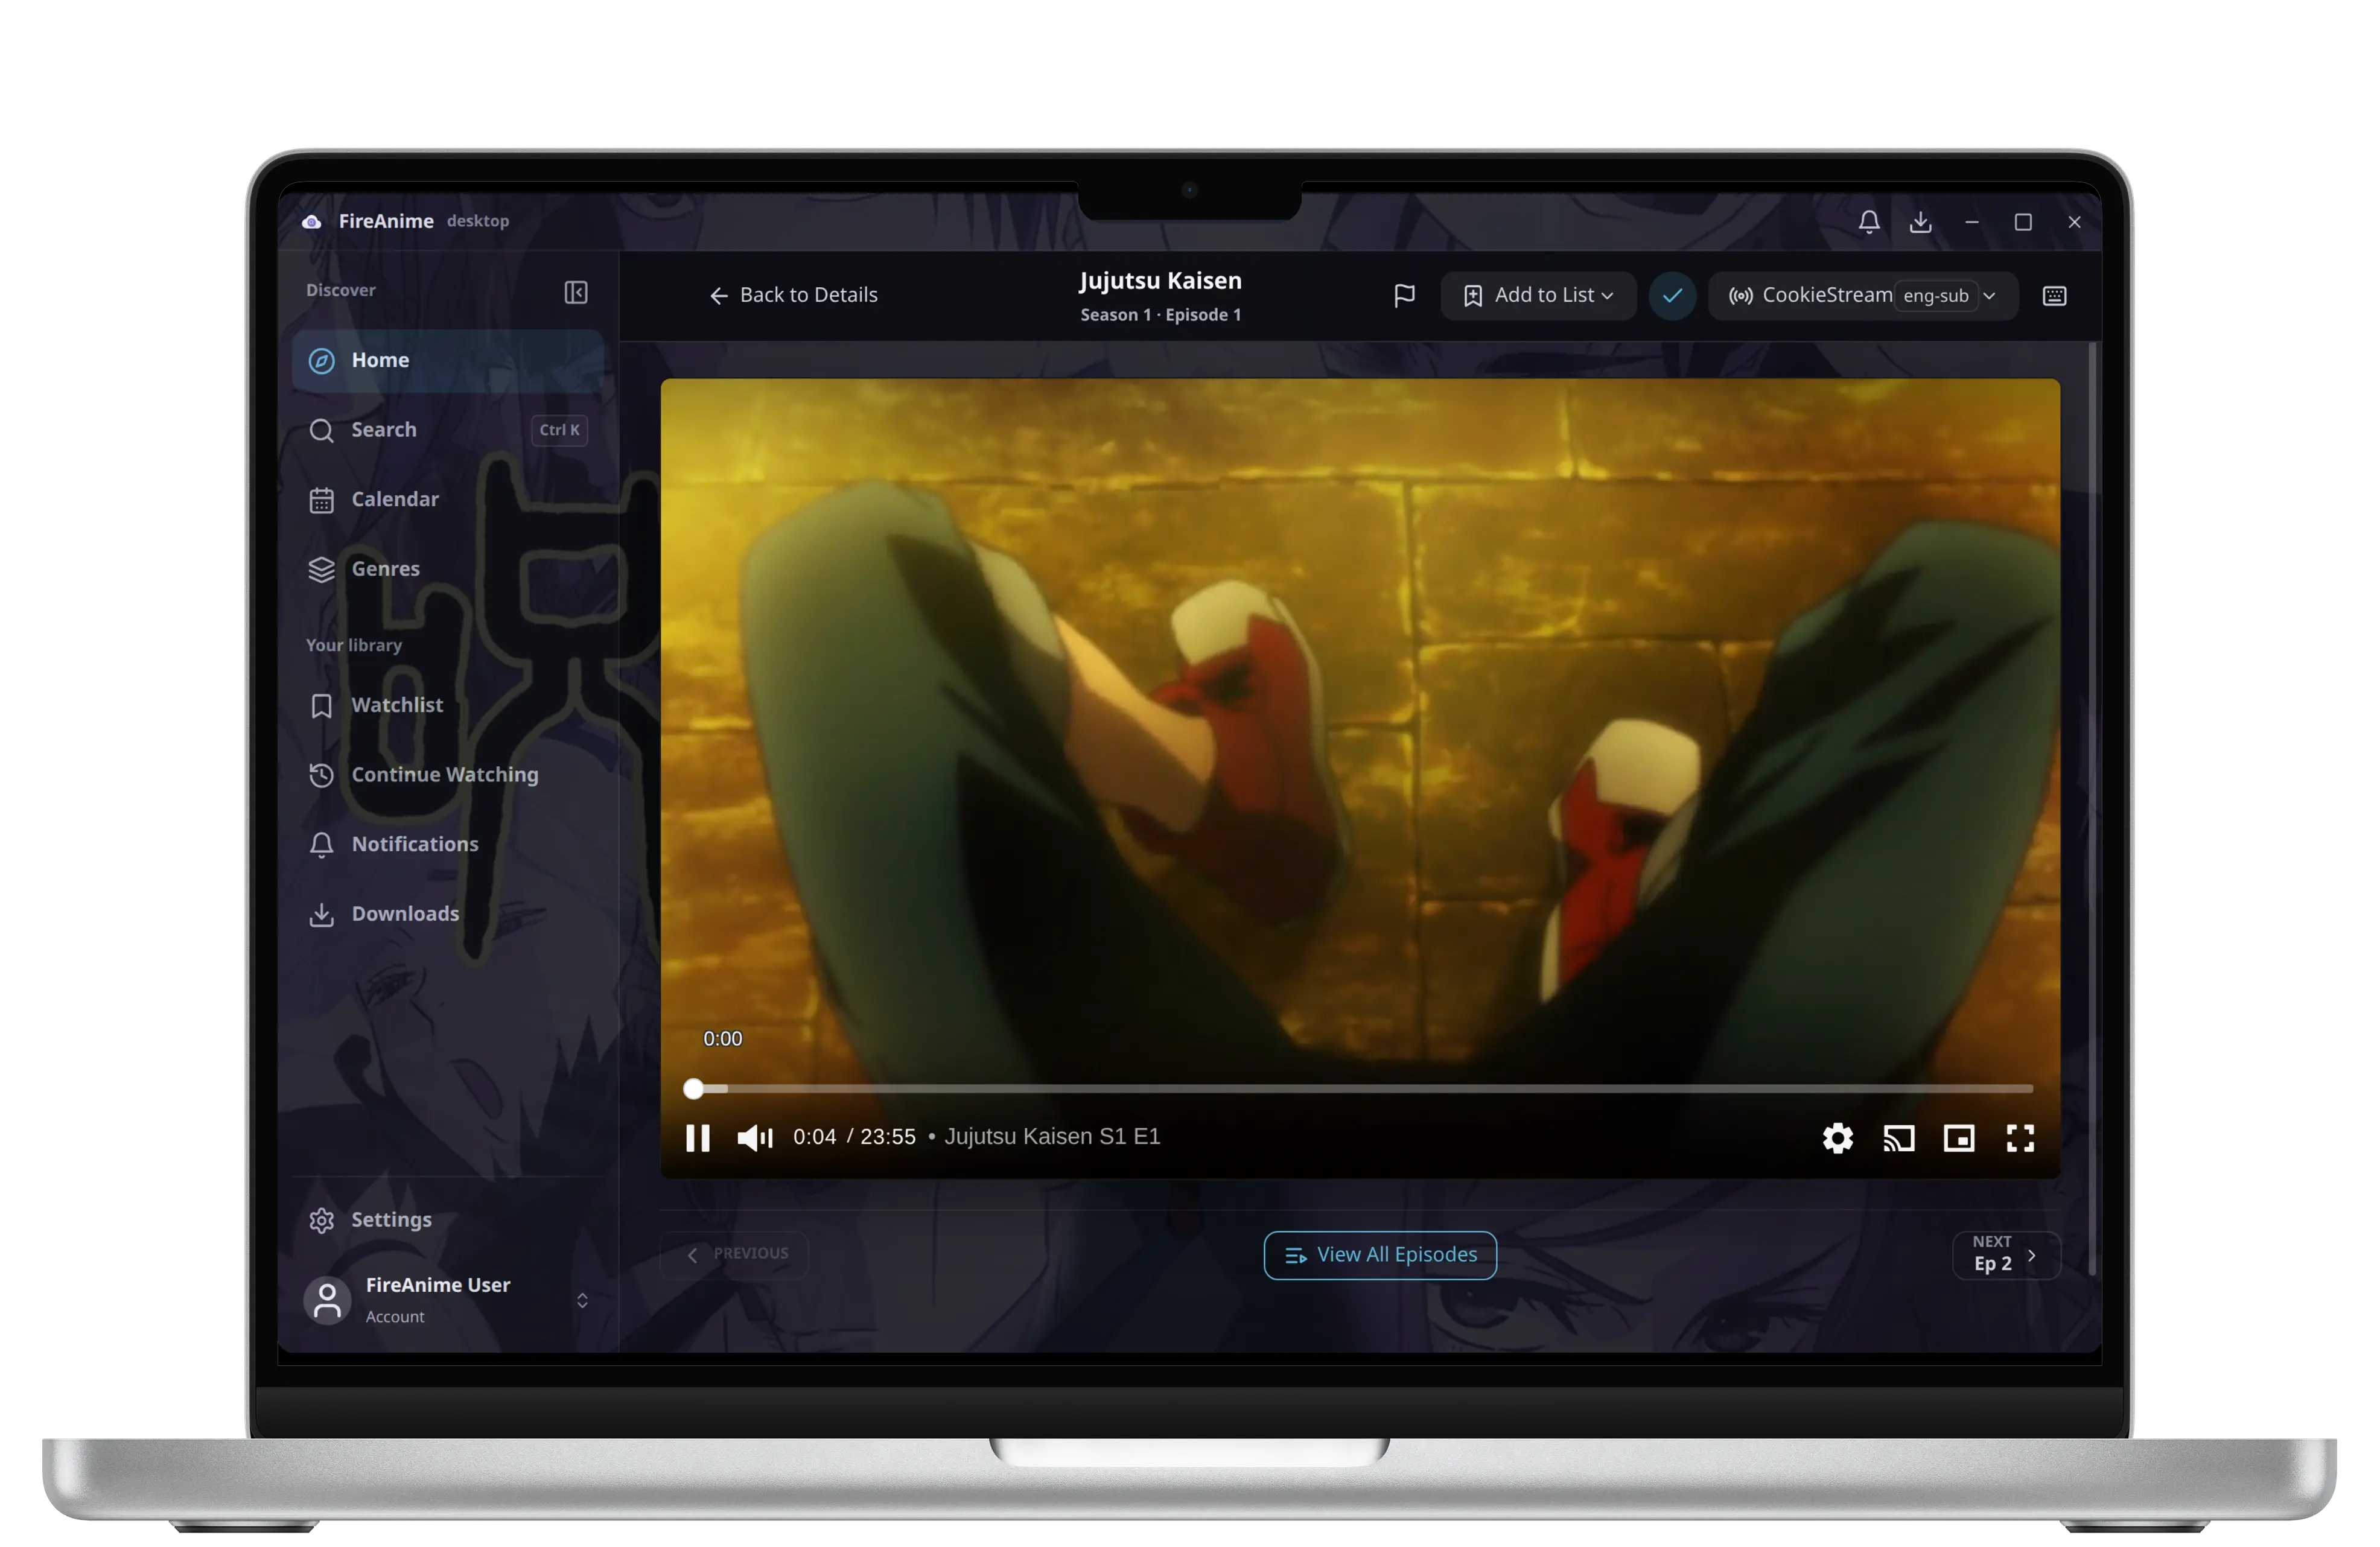Click the Ctrl K shortcut badge
This screenshot has width=2380, height=1547.
pyautogui.click(x=559, y=430)
